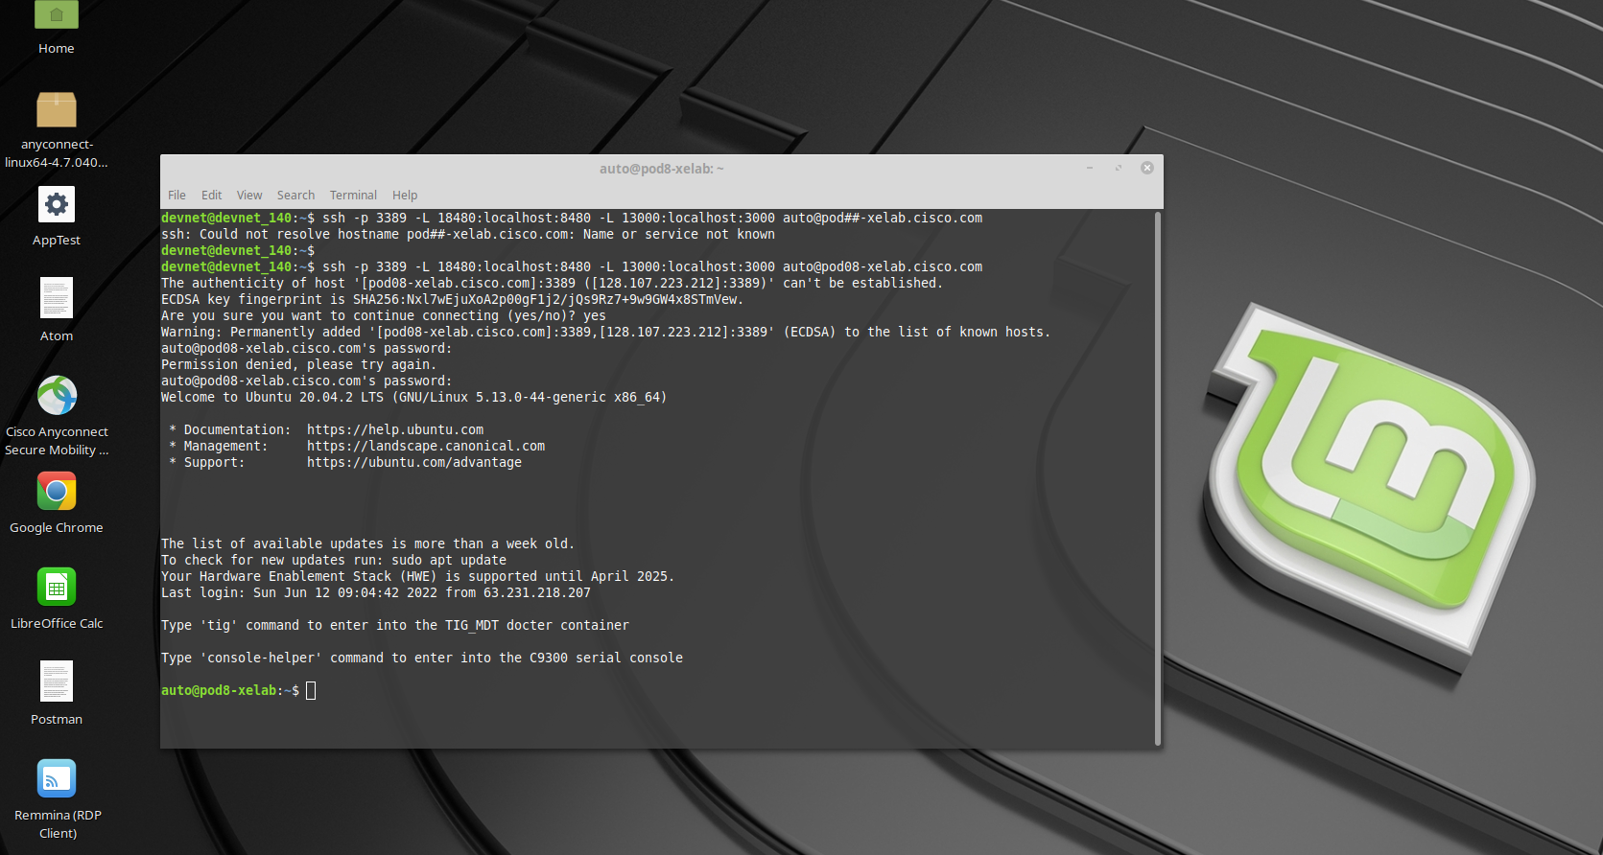
Task: Click the terminal vertical scrollbar
Action: point(1158,478)
